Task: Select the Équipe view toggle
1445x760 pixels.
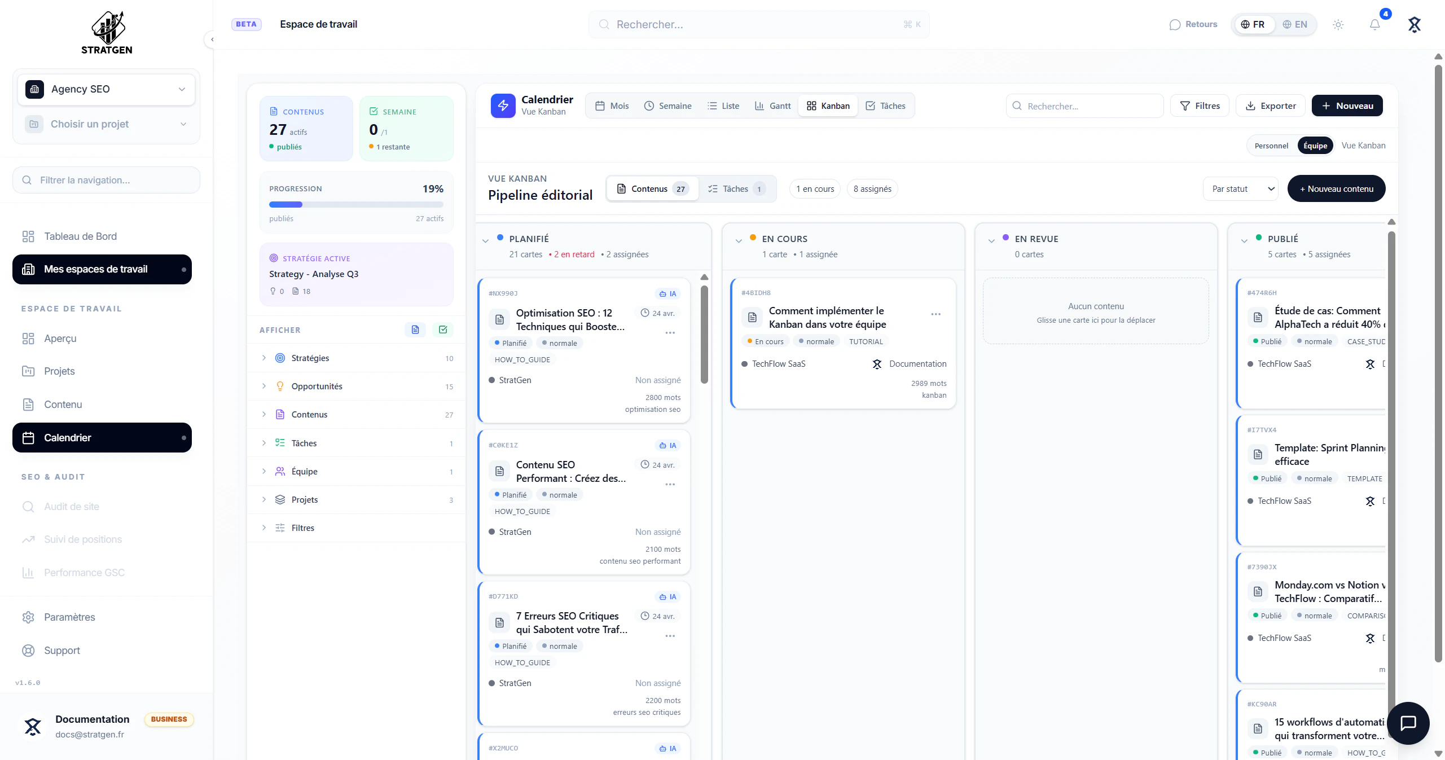Action: coord(1315,146)
